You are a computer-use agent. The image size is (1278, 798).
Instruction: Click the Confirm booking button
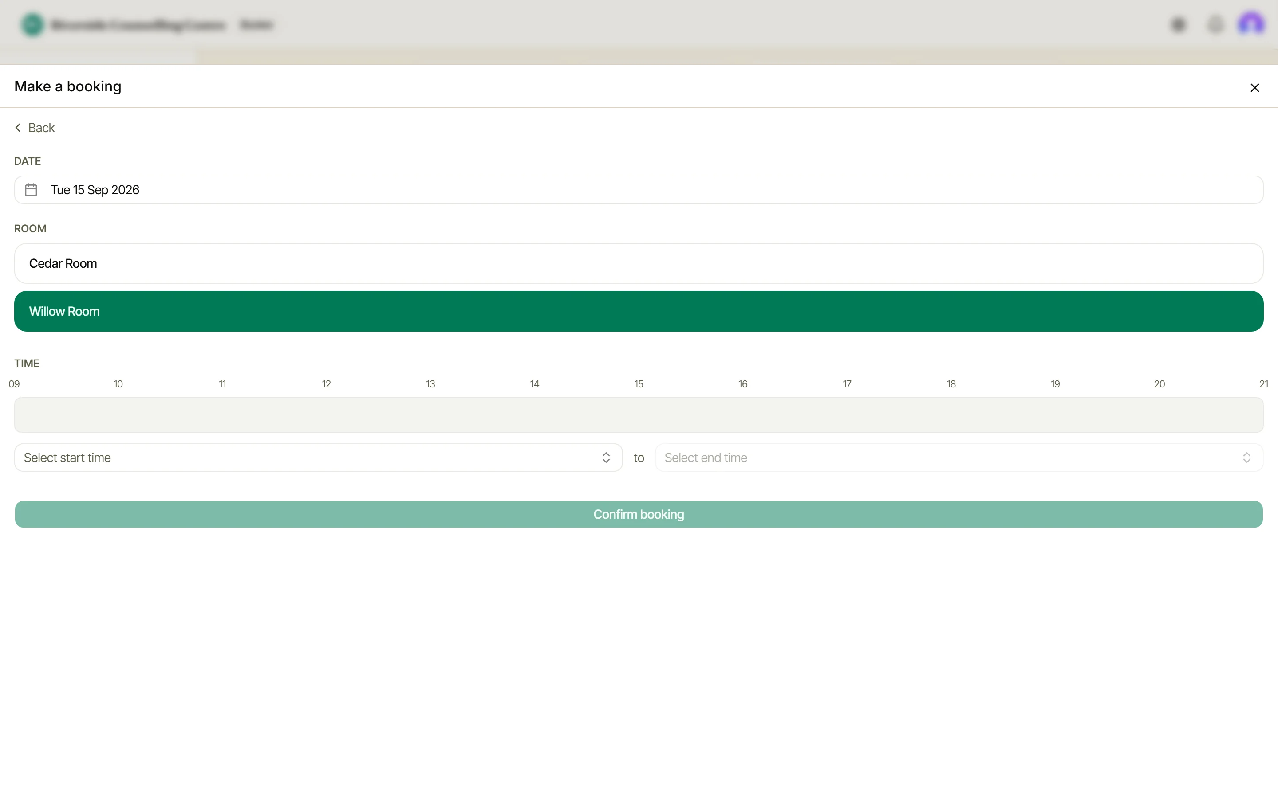click(x=639, y=514)
